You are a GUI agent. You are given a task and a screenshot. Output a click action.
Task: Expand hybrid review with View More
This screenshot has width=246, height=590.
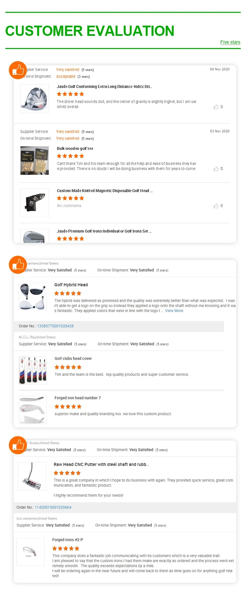point(174,311)
